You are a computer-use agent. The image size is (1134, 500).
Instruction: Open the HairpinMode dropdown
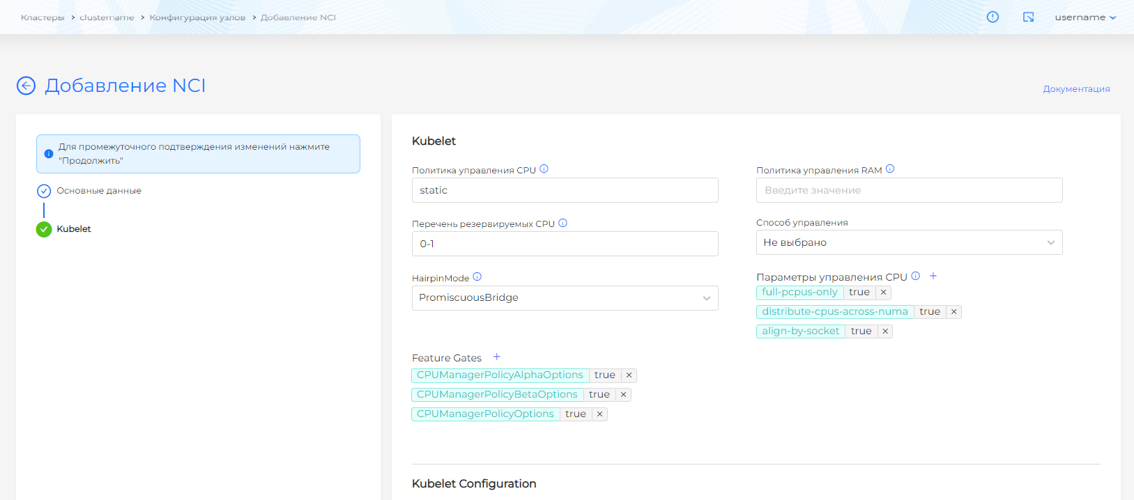point(565,298)
